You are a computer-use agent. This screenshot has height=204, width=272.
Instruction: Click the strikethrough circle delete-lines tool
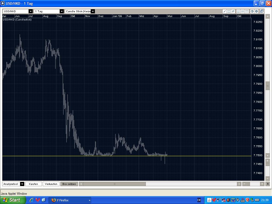(x=233, y=11)
